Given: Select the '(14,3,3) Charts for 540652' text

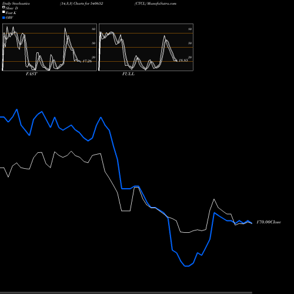Looking at the screenshot, I should click(x=81, y=4).
